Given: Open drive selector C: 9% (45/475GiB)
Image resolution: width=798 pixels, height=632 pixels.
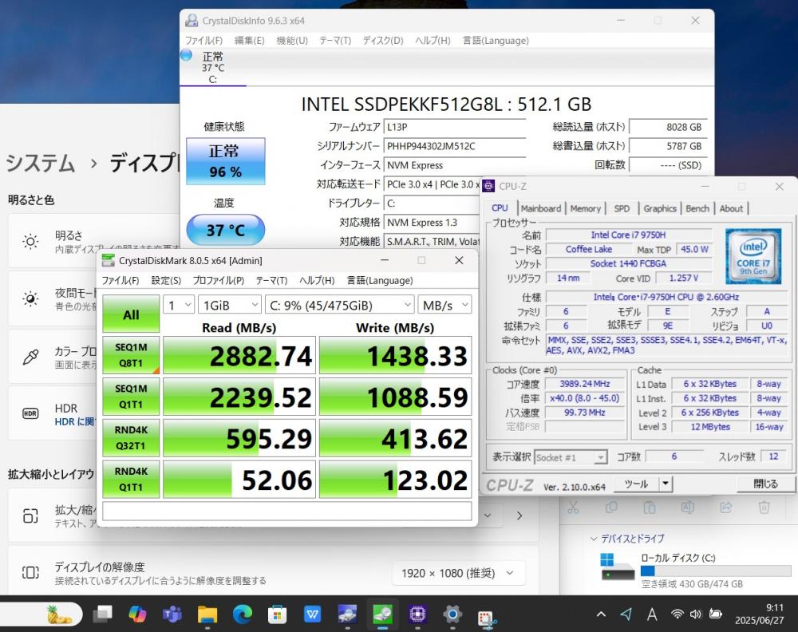Looking at the screenshot, I should (x=339, y=306).
